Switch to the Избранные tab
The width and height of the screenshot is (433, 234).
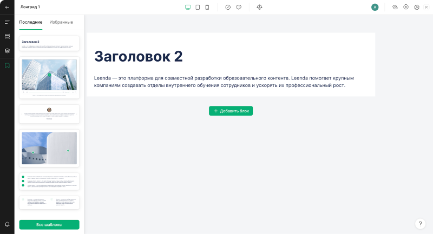(61, 22)
